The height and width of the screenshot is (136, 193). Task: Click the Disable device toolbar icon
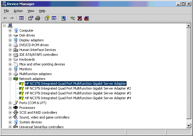tap(87, 18)
